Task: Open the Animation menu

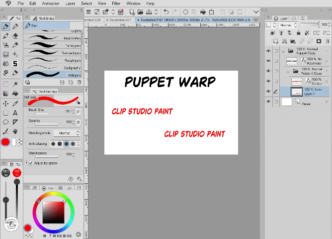Action: point(51,3)
